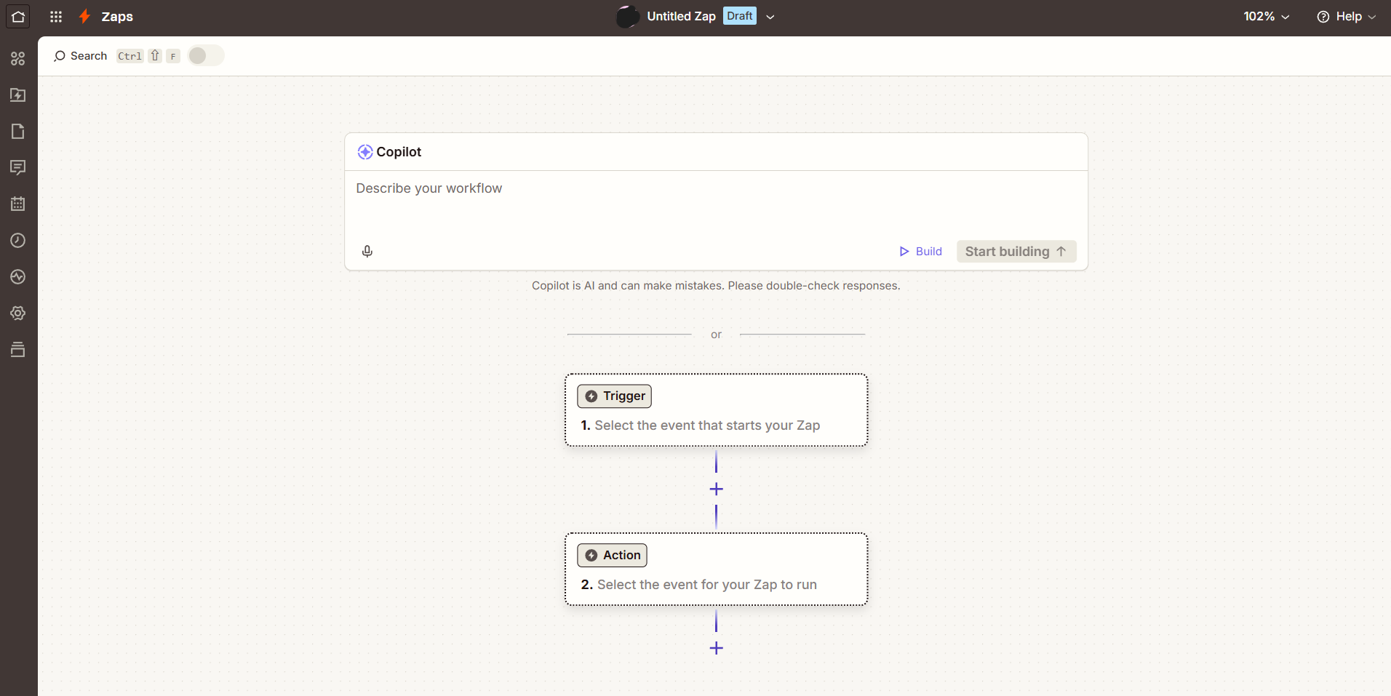Click the Action step badge

pyautogui.click(x=613, y=555)
